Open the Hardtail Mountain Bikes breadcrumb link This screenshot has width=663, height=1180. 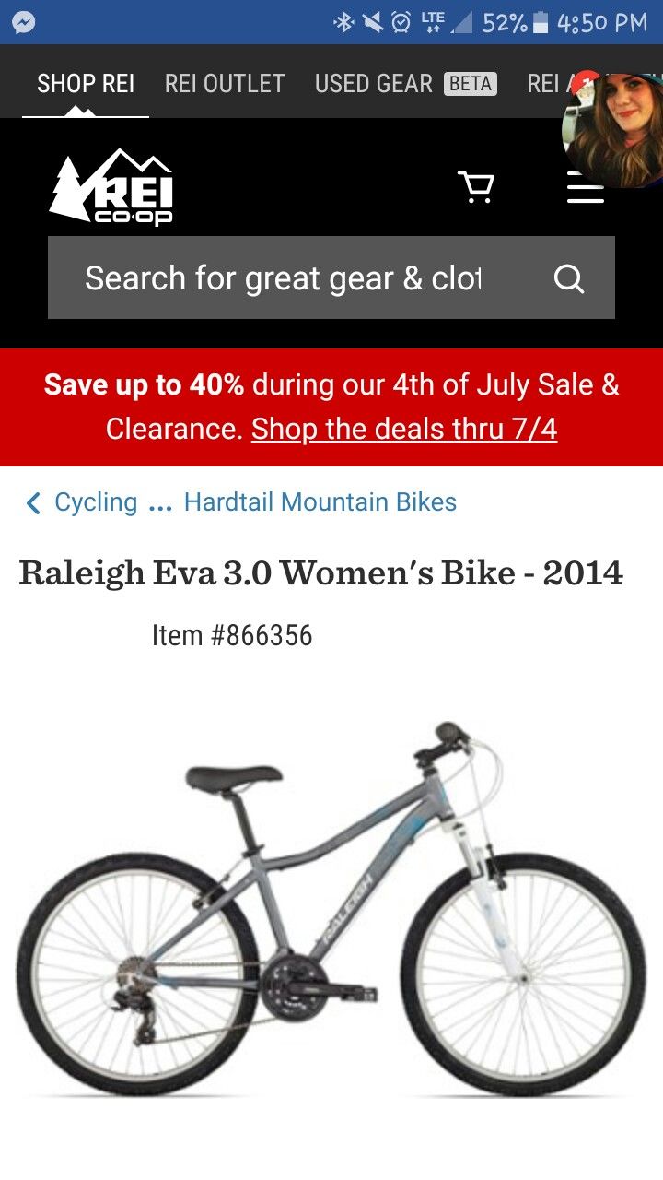click(320, 502)
